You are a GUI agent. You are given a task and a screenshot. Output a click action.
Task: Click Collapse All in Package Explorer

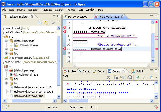(40, 23)
